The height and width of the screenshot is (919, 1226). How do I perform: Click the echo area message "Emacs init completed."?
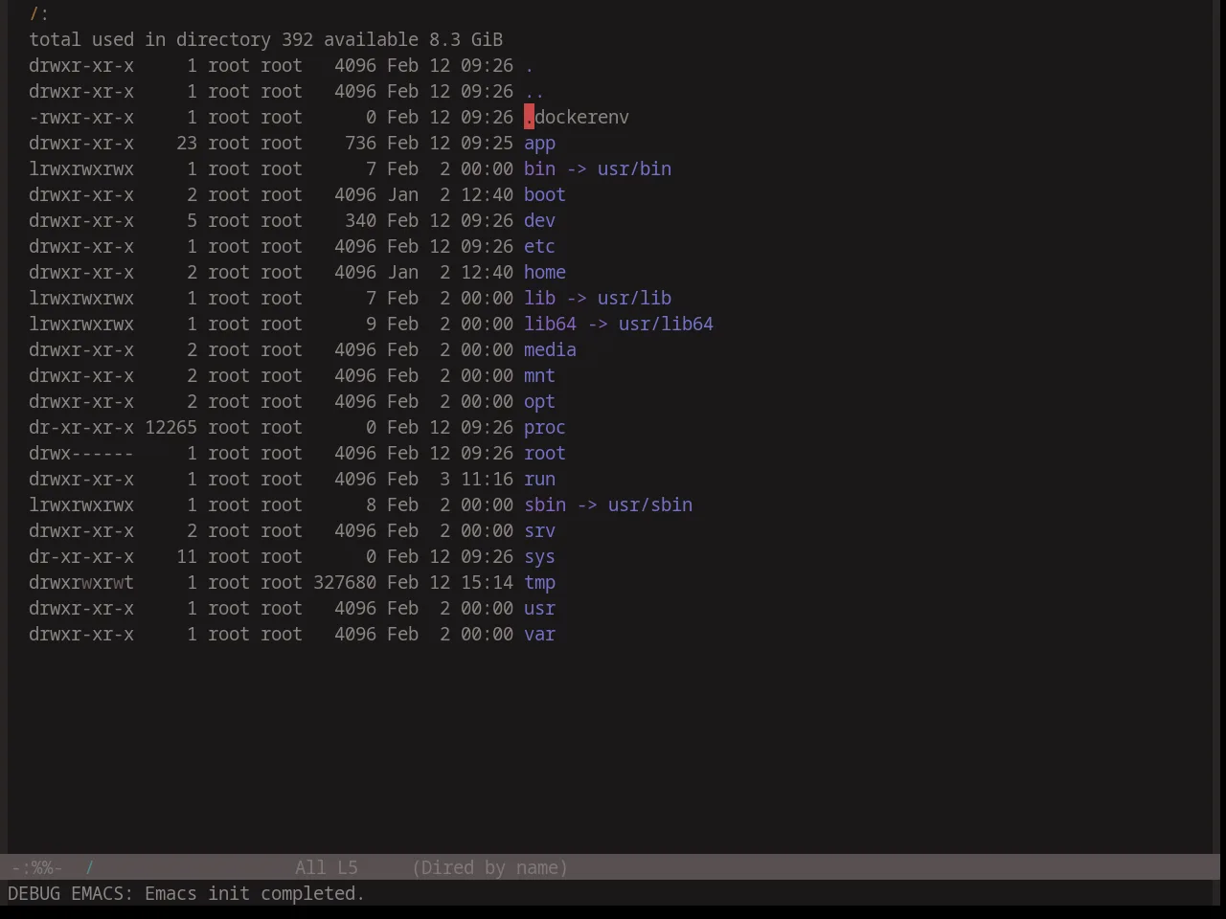click(x=255, y=893)
